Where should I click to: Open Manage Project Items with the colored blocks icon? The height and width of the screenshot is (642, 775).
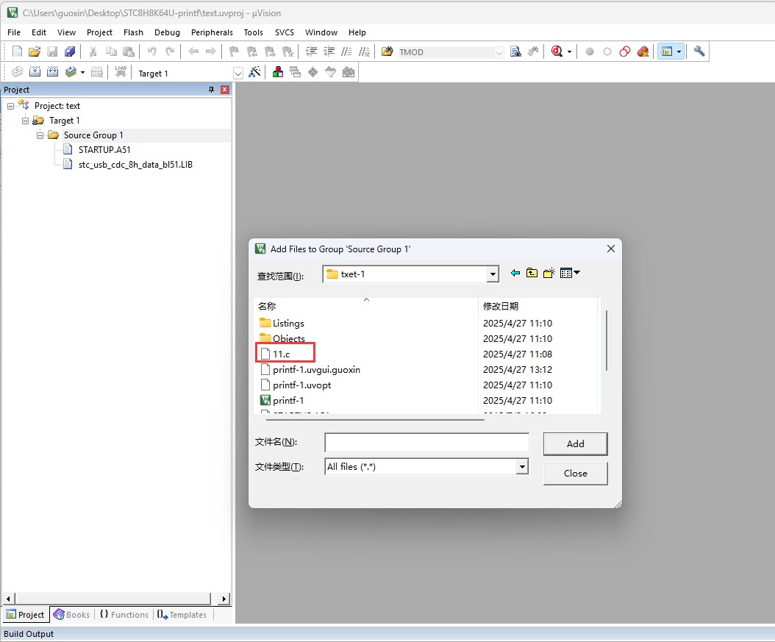click(278, 72)
